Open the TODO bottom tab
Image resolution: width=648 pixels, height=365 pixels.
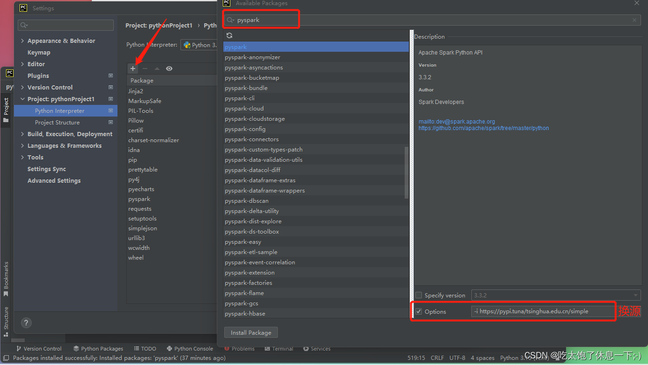click(145, 349)
